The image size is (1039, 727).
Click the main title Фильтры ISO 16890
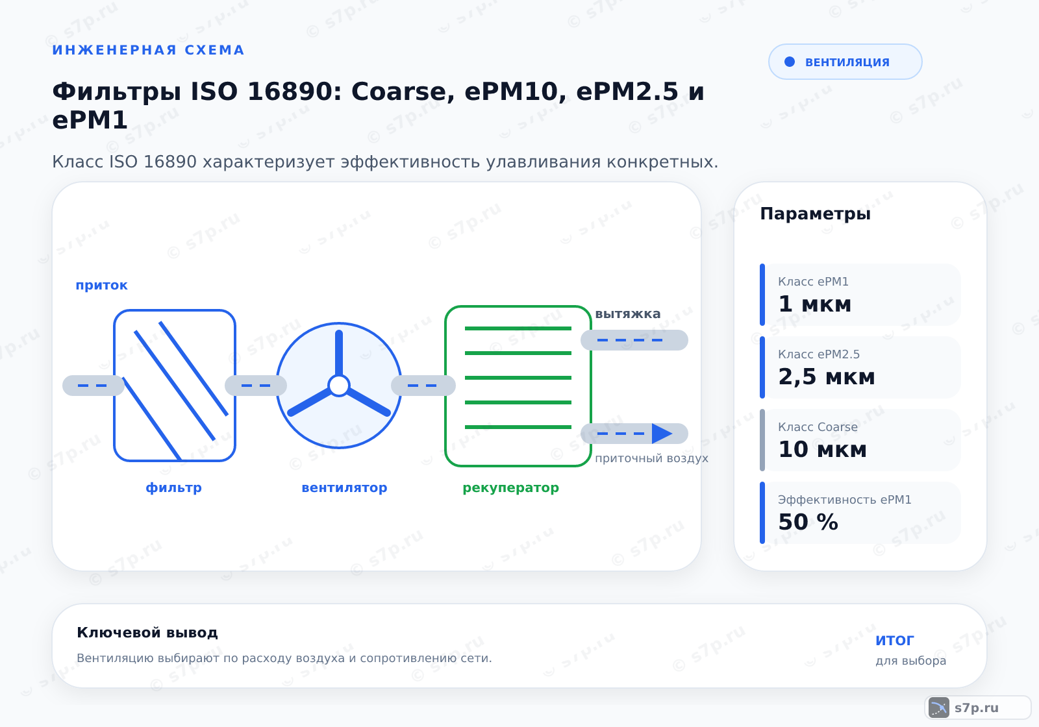378,105
